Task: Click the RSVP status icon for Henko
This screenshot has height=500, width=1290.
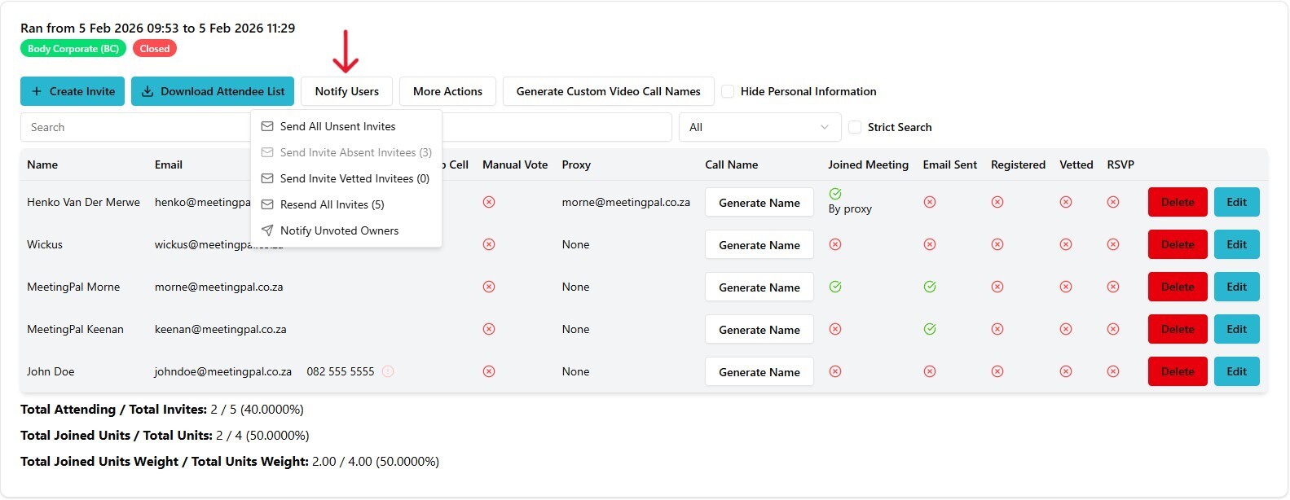Action: pos(1113,202)
